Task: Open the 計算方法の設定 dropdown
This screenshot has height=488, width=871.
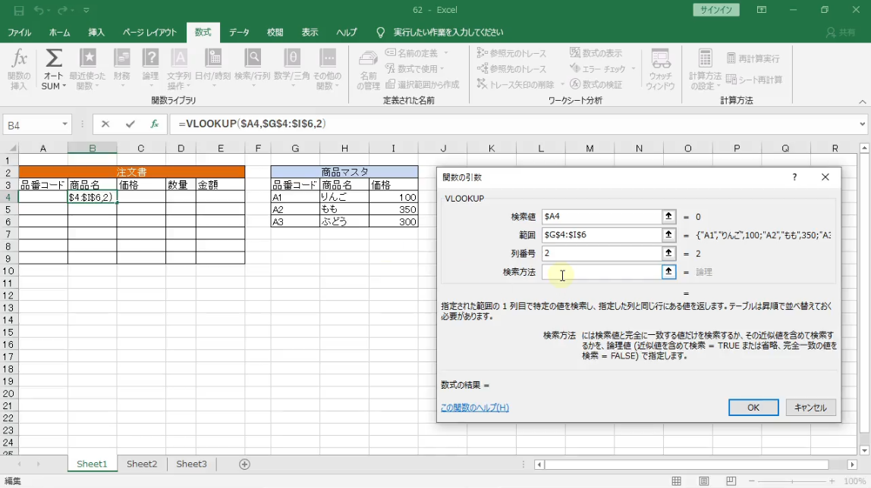Action: point(705,68)
